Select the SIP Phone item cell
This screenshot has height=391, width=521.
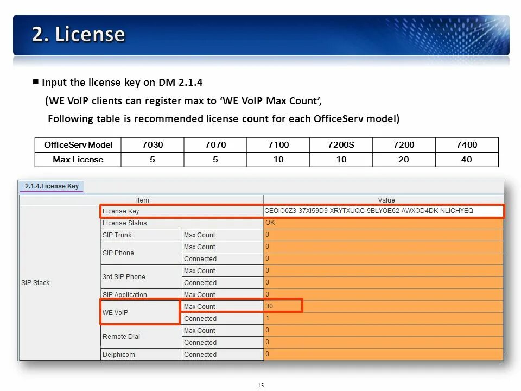(x=141, y=253)
